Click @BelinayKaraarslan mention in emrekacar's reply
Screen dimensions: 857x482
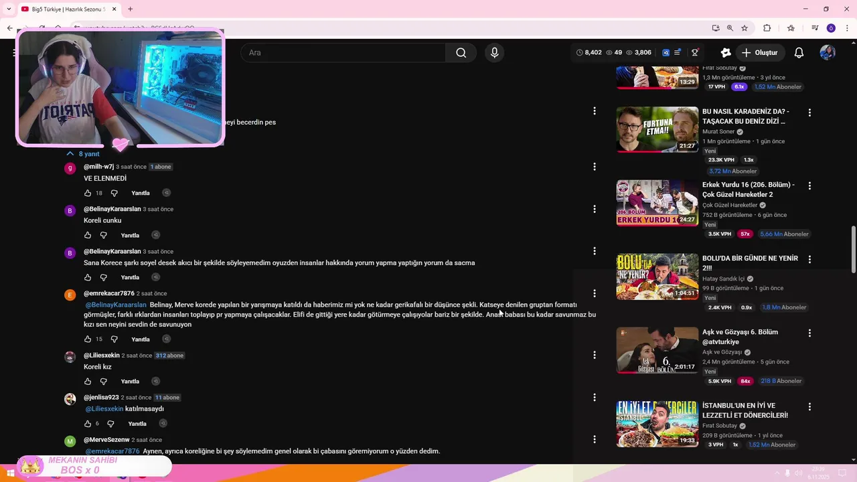click(x=116, y=305)
